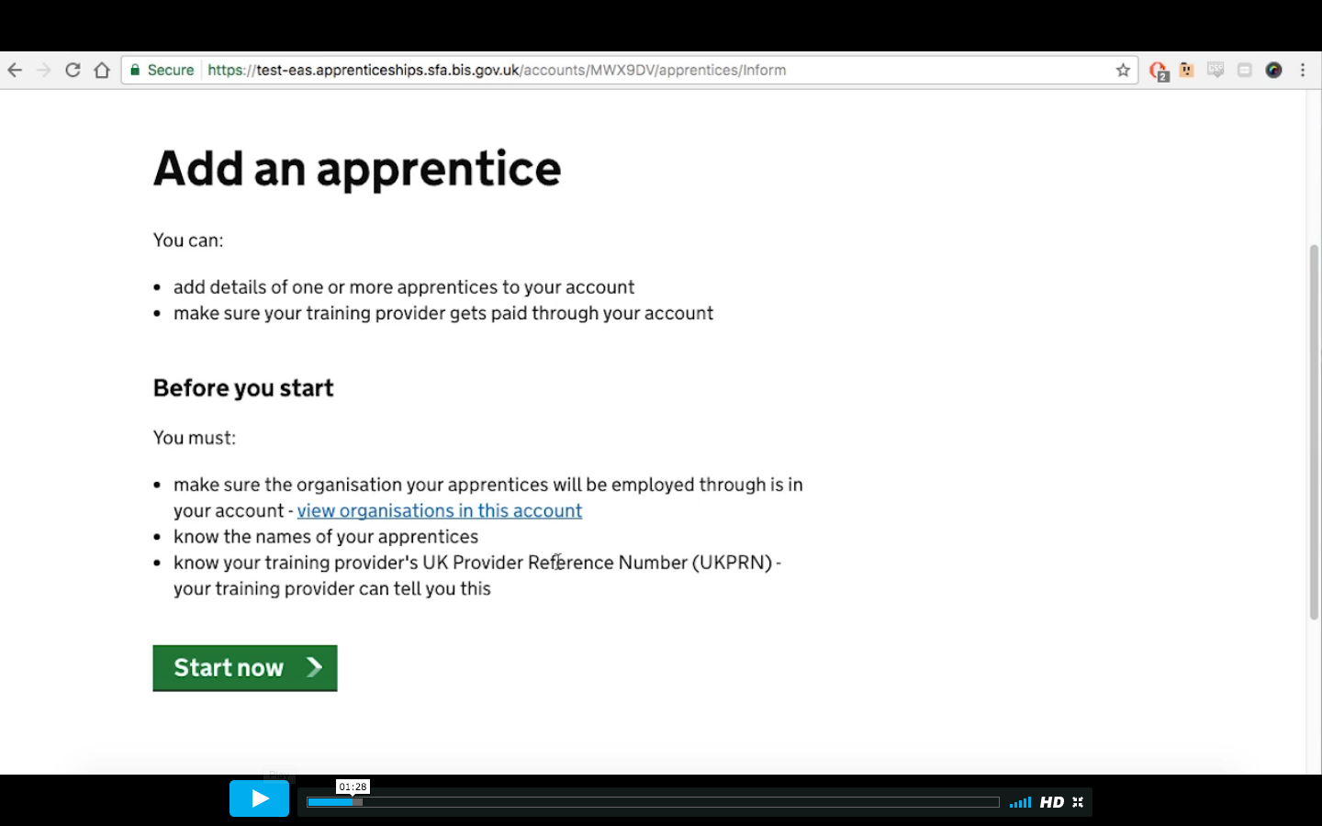Open the browser home page
Image resolution: width=1322 pixels, height=826 pixels.
(102, 69)
